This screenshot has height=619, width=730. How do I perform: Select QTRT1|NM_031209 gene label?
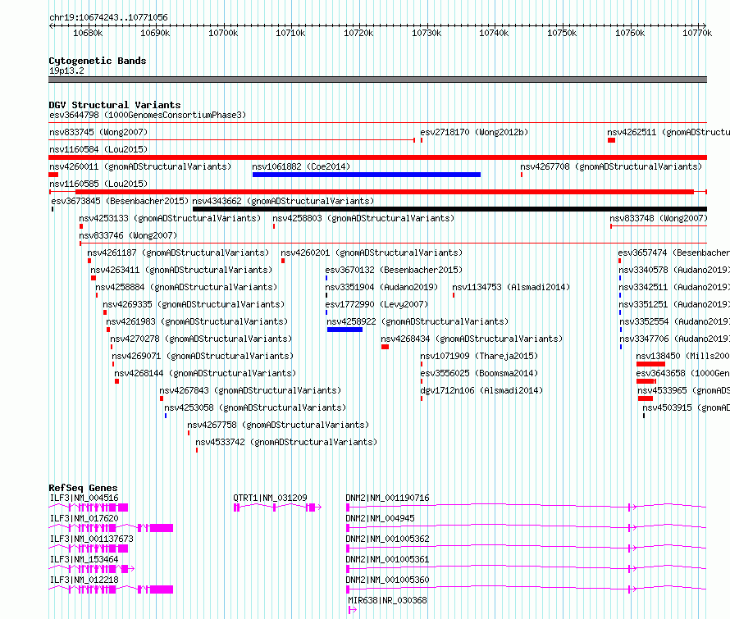click(270, 498)
